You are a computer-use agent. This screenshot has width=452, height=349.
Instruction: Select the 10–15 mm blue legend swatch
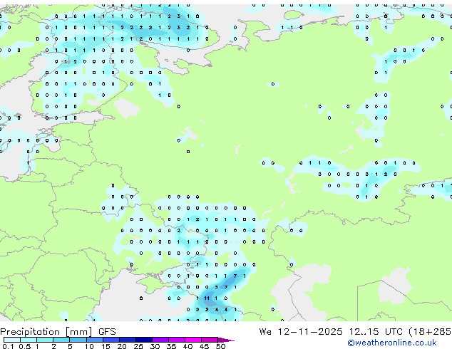tap(95, 340)
